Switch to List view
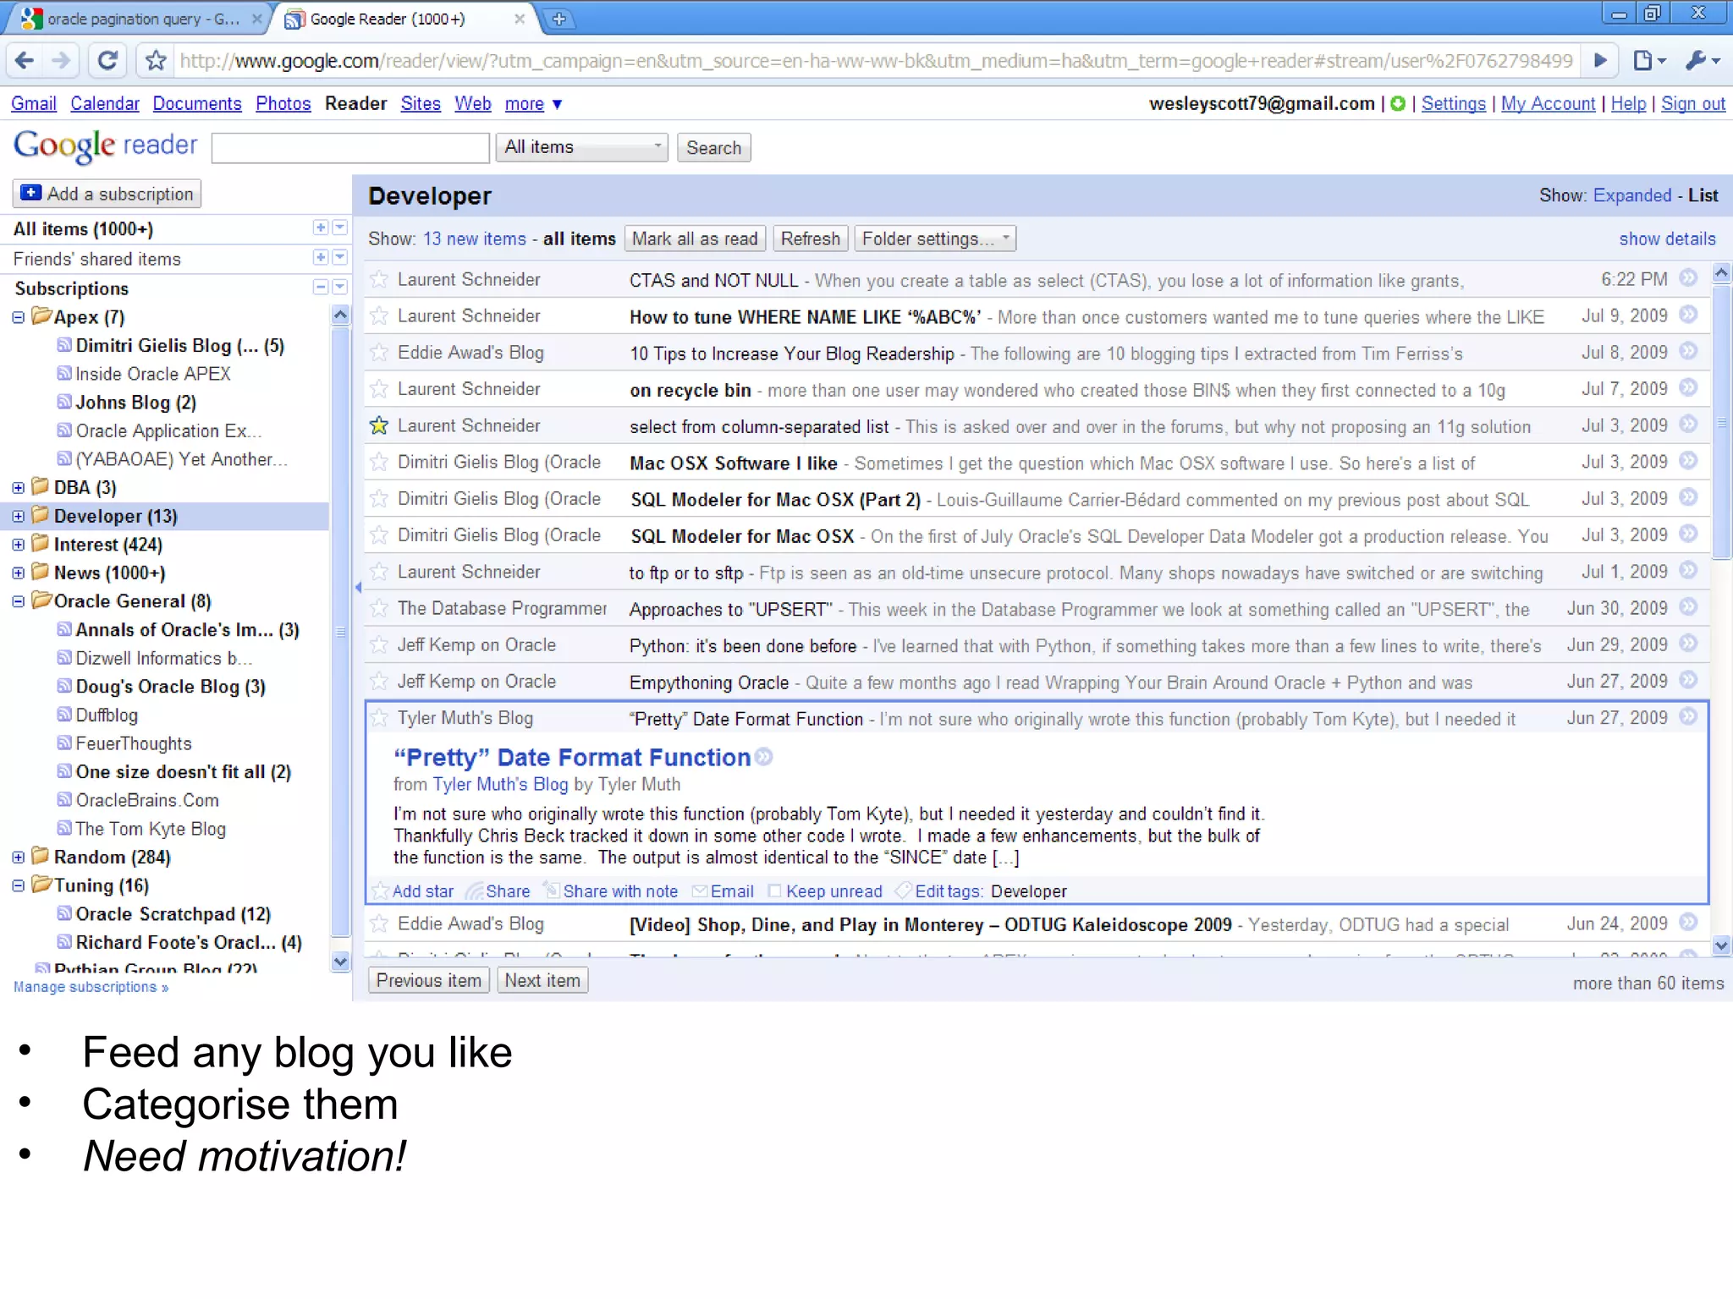 tap(1703, 195)
